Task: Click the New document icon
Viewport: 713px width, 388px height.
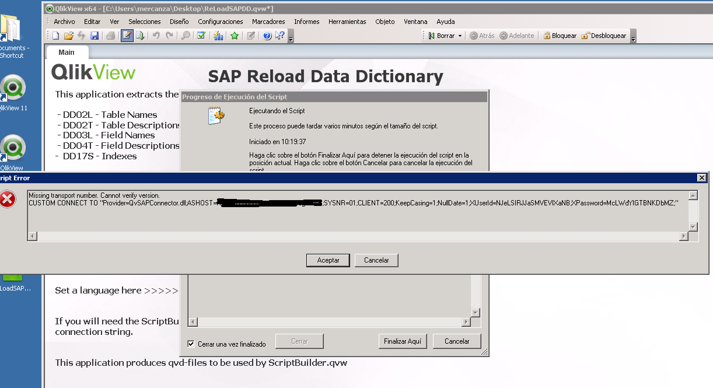Action: coord(56,36)
